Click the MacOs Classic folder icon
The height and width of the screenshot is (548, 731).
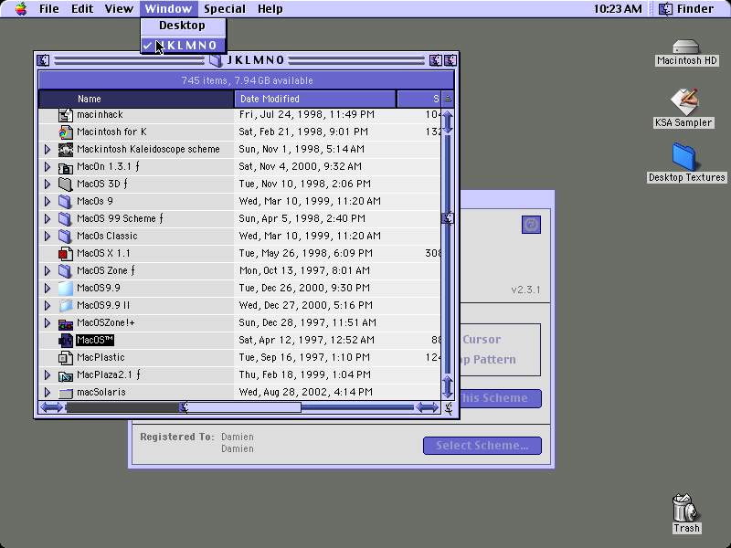65,237
